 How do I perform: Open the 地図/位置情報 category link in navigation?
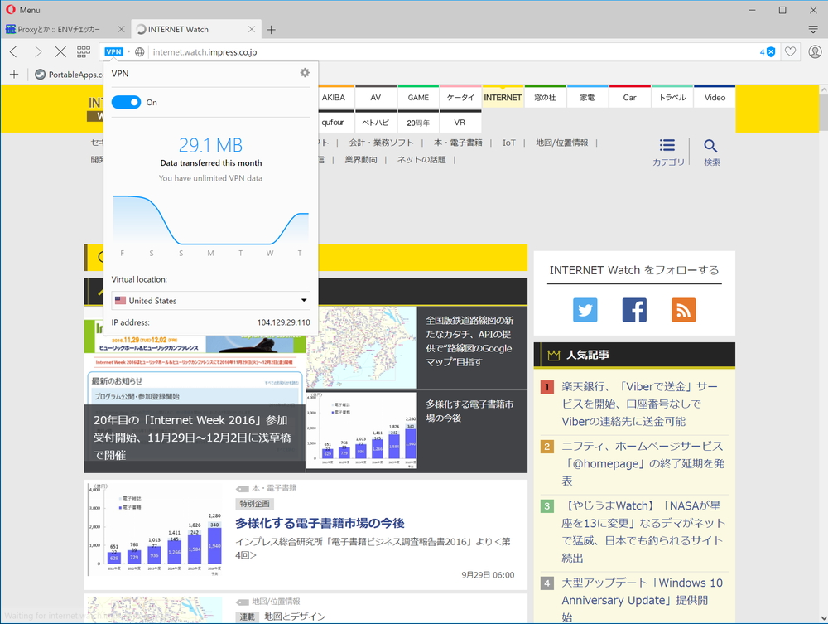(x=562, y=143)
